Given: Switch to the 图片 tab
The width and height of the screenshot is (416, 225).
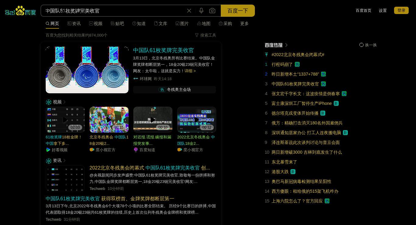Looking at the screenshot, I should [x=182, y=23].
